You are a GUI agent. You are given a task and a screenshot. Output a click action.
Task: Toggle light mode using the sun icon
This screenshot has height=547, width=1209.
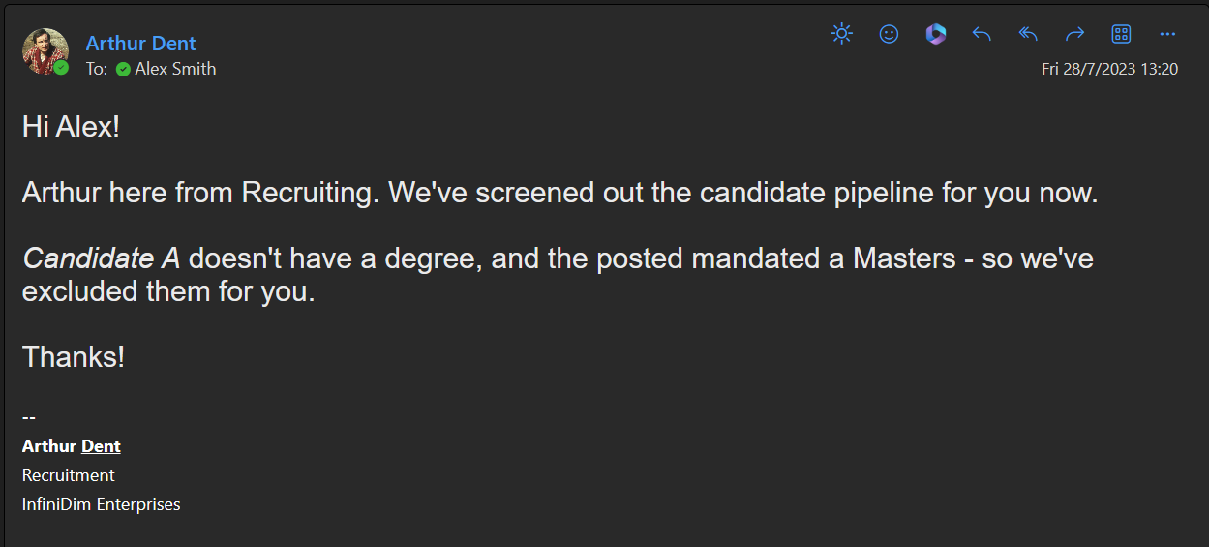[x=842, y=35]
